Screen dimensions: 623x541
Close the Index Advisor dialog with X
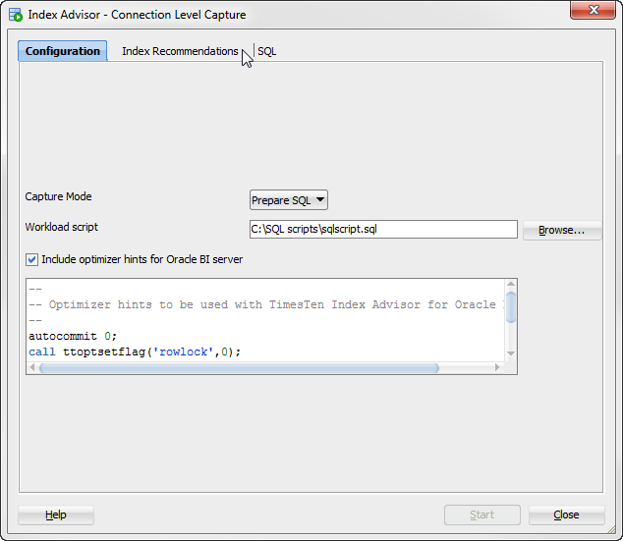593,10
